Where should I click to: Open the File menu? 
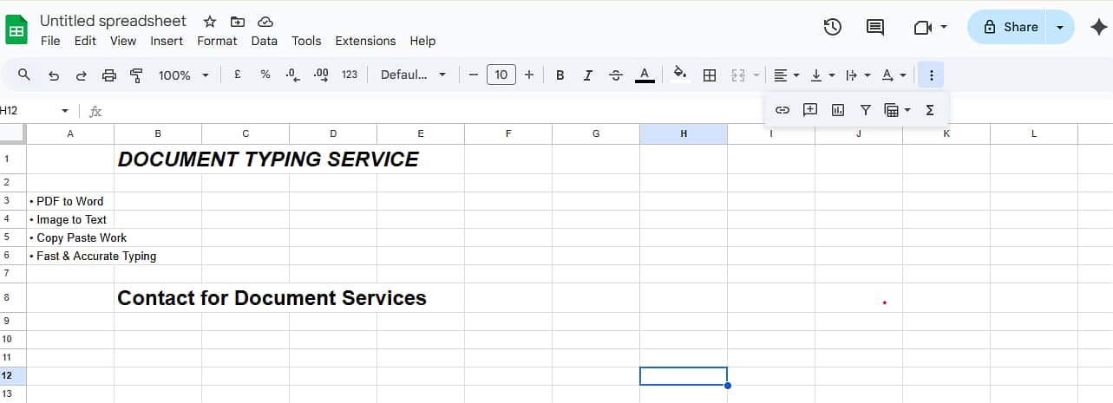tap(50, 41)
